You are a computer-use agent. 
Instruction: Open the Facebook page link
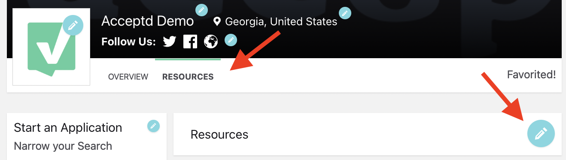tap(190, 41)
